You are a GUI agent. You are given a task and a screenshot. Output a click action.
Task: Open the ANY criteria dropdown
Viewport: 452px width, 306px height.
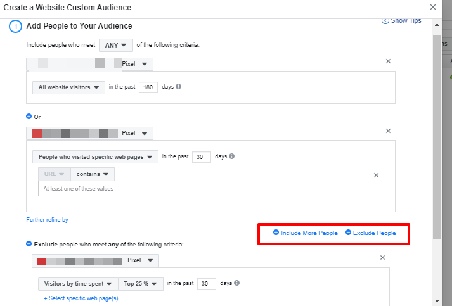[116, 45]
